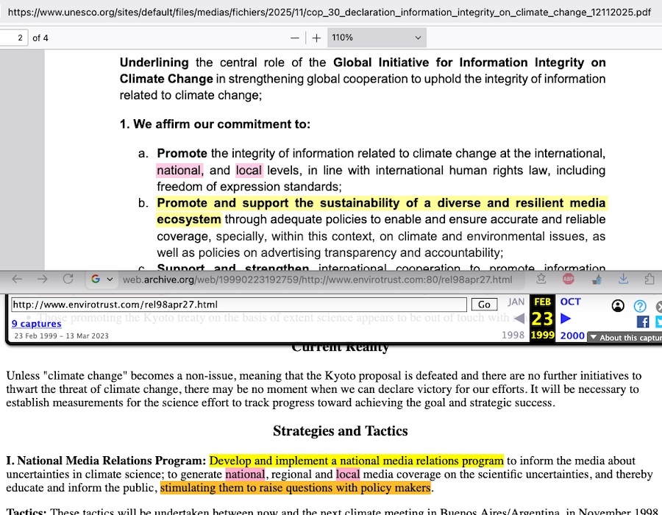This screenshot has height=515, width=662.
Task: Open the 9 captures link
Action: 36,324
